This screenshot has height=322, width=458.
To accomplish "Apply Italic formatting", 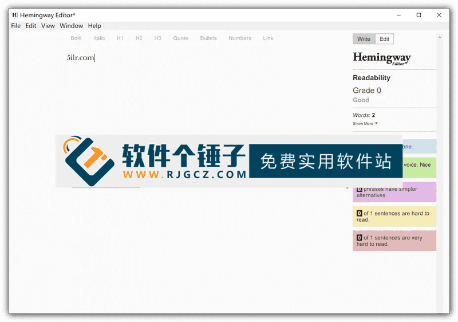I will point(99,38).
